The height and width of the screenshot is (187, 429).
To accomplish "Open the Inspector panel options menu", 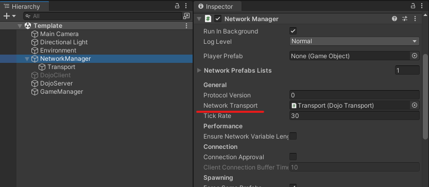I will pos(422,6).
